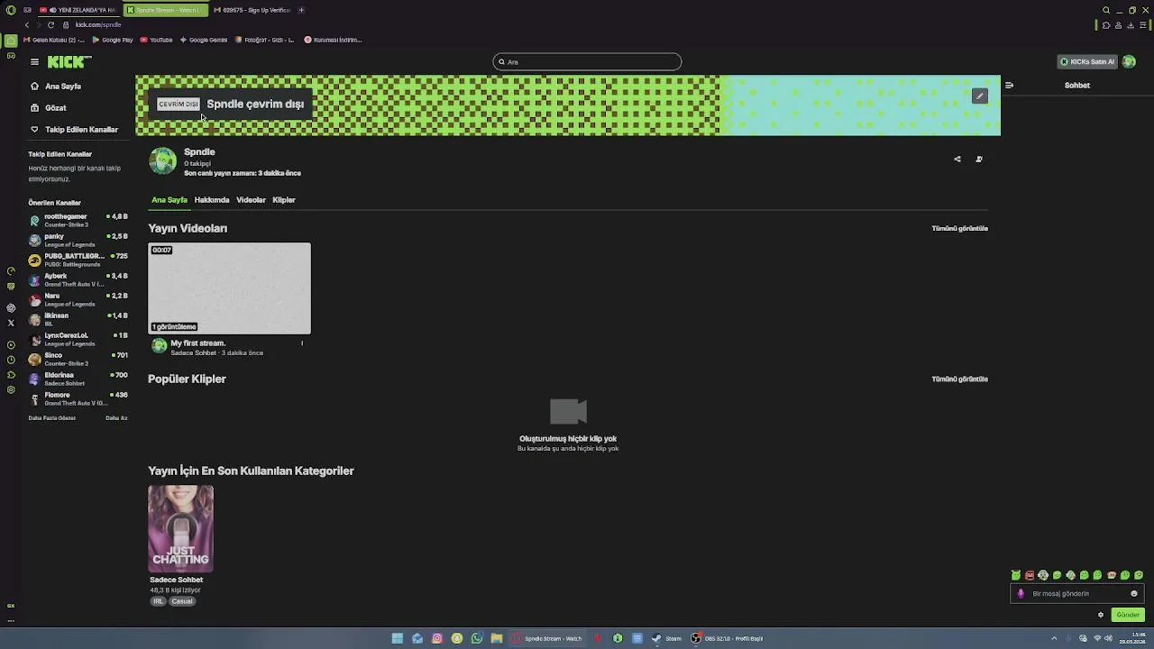Click the Ana Sayfa home icon in sidebar
The image size is (1154, 649).
(34, 87)
